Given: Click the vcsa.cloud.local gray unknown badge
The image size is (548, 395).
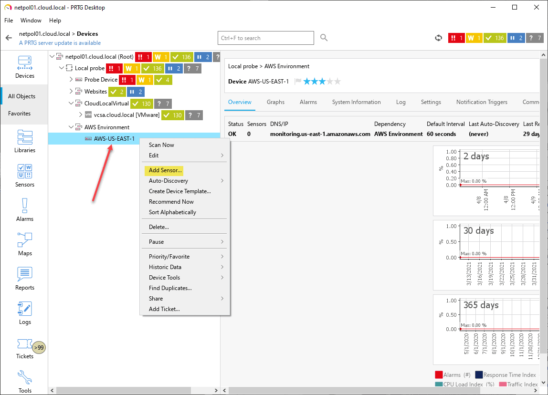Looking at the screenshot, I should pos(194,115).
